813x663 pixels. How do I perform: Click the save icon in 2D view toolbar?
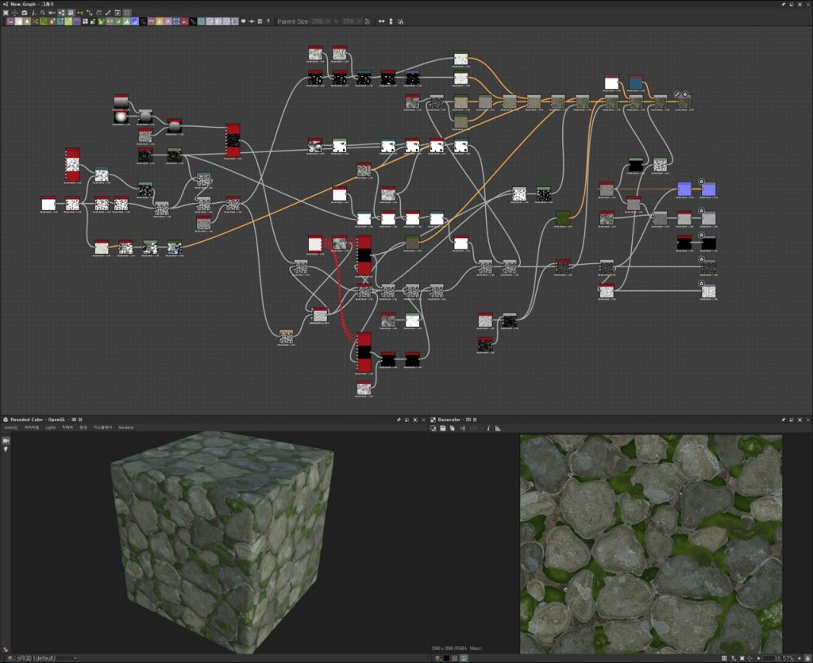point(442,428)
